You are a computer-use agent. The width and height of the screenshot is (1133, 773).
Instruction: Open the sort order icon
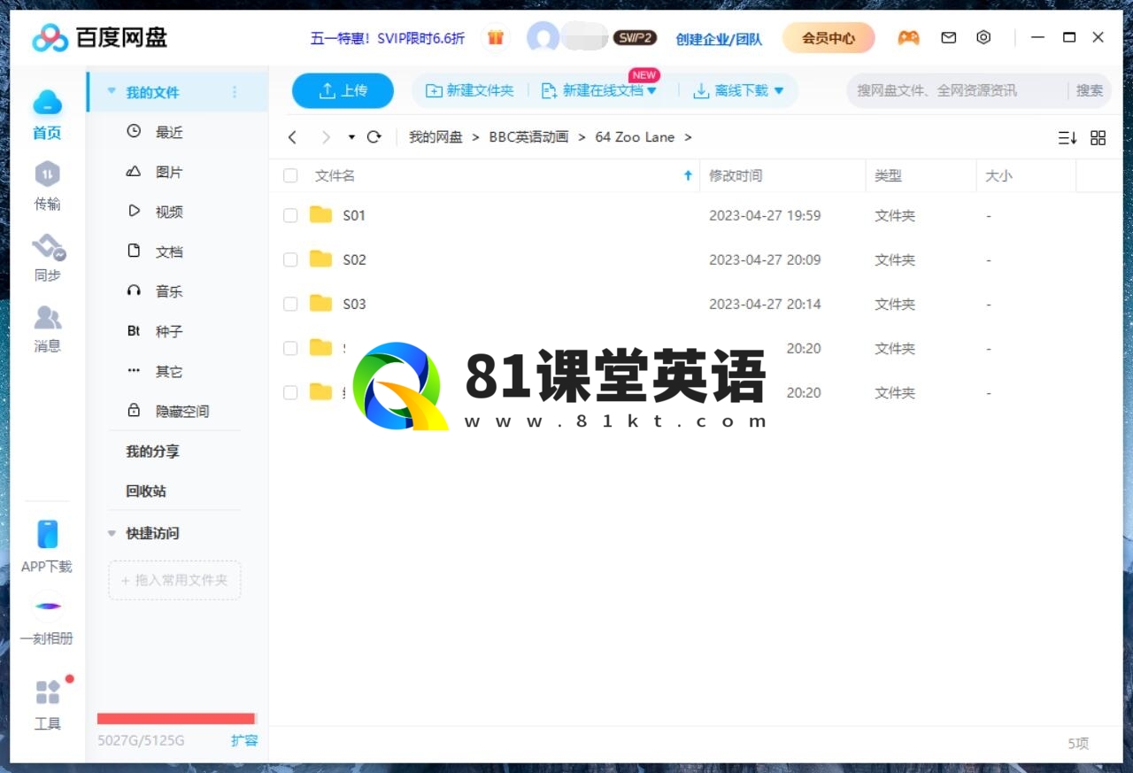click(1067, 138)
